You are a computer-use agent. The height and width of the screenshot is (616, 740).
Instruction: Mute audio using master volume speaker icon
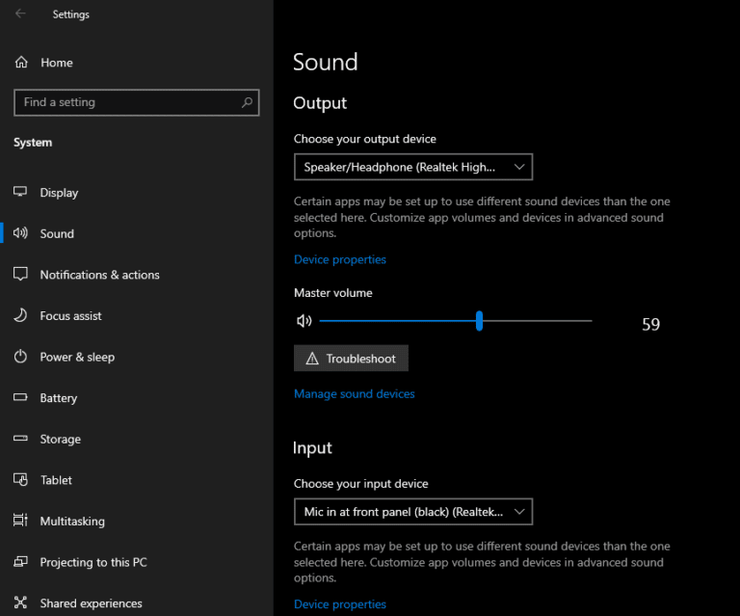304,321
